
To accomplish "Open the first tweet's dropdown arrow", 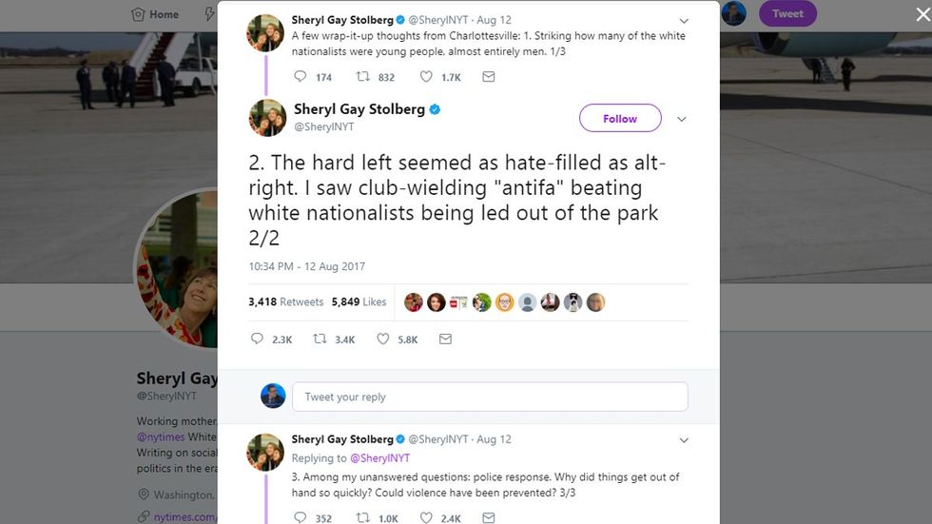I will point(684,20).
